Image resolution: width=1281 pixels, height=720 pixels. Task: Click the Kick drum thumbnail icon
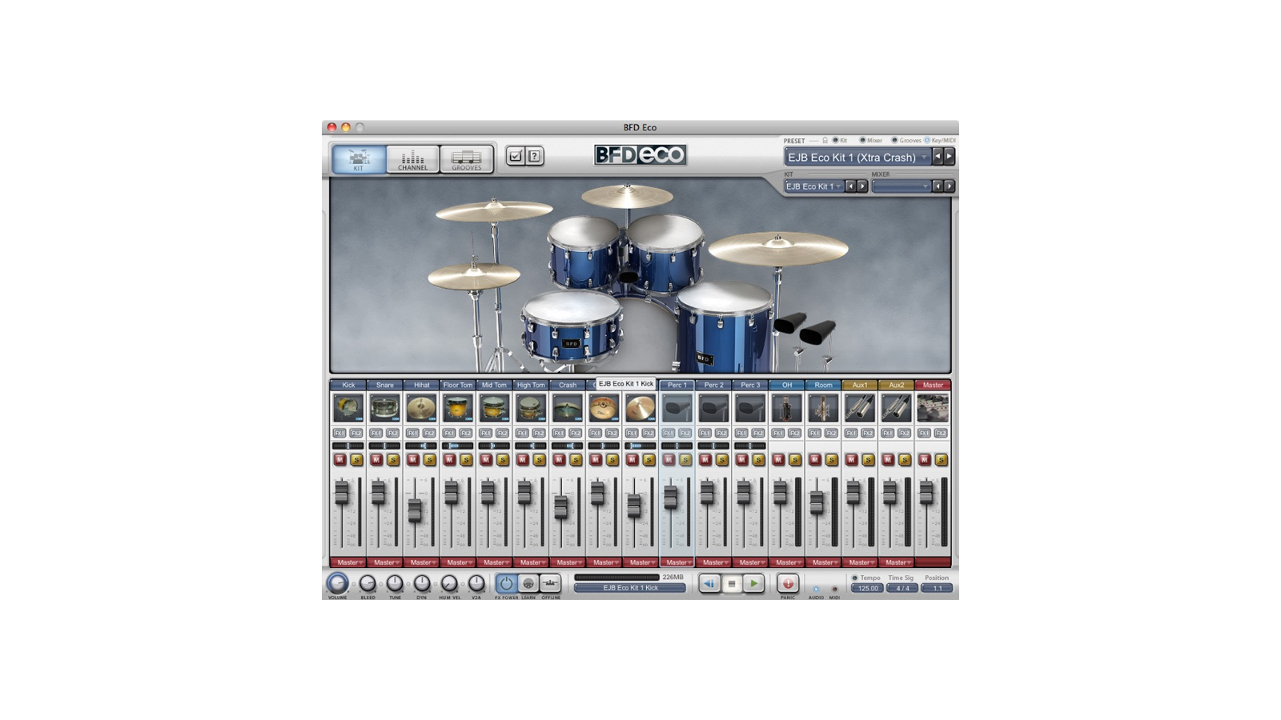pos(348,408)
